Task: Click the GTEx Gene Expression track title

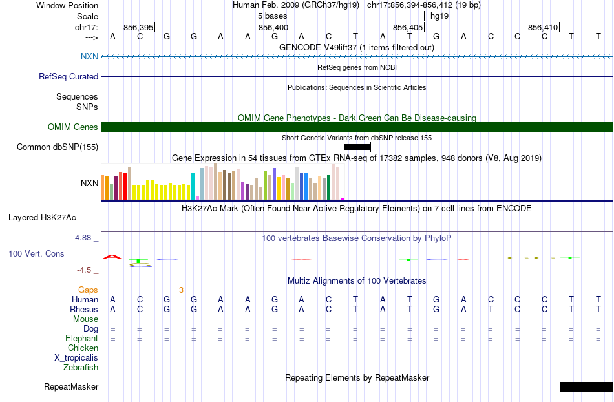Action: click(357, 158)
